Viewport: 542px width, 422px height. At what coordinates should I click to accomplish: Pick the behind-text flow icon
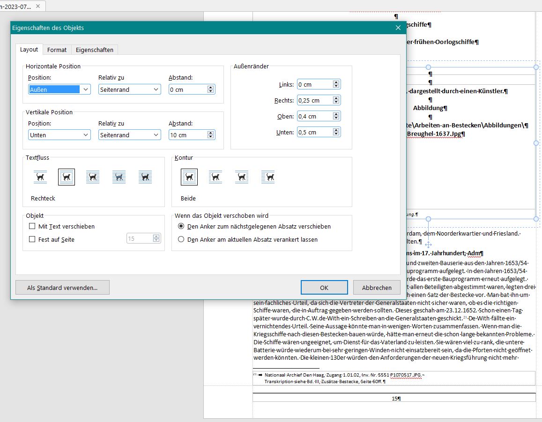coord(119,177)
